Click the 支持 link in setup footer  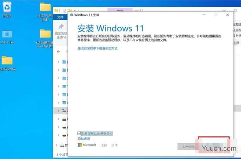coord(104,145)
